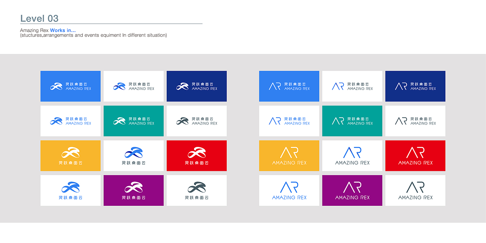
Task: Select the teal card with ribbon logo
Action: point(134,121)
